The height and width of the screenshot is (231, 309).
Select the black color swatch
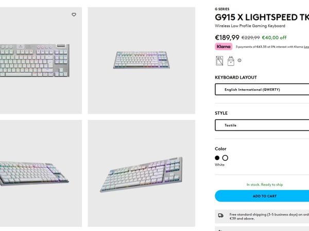pyautogui.click(x=217, y=158)
